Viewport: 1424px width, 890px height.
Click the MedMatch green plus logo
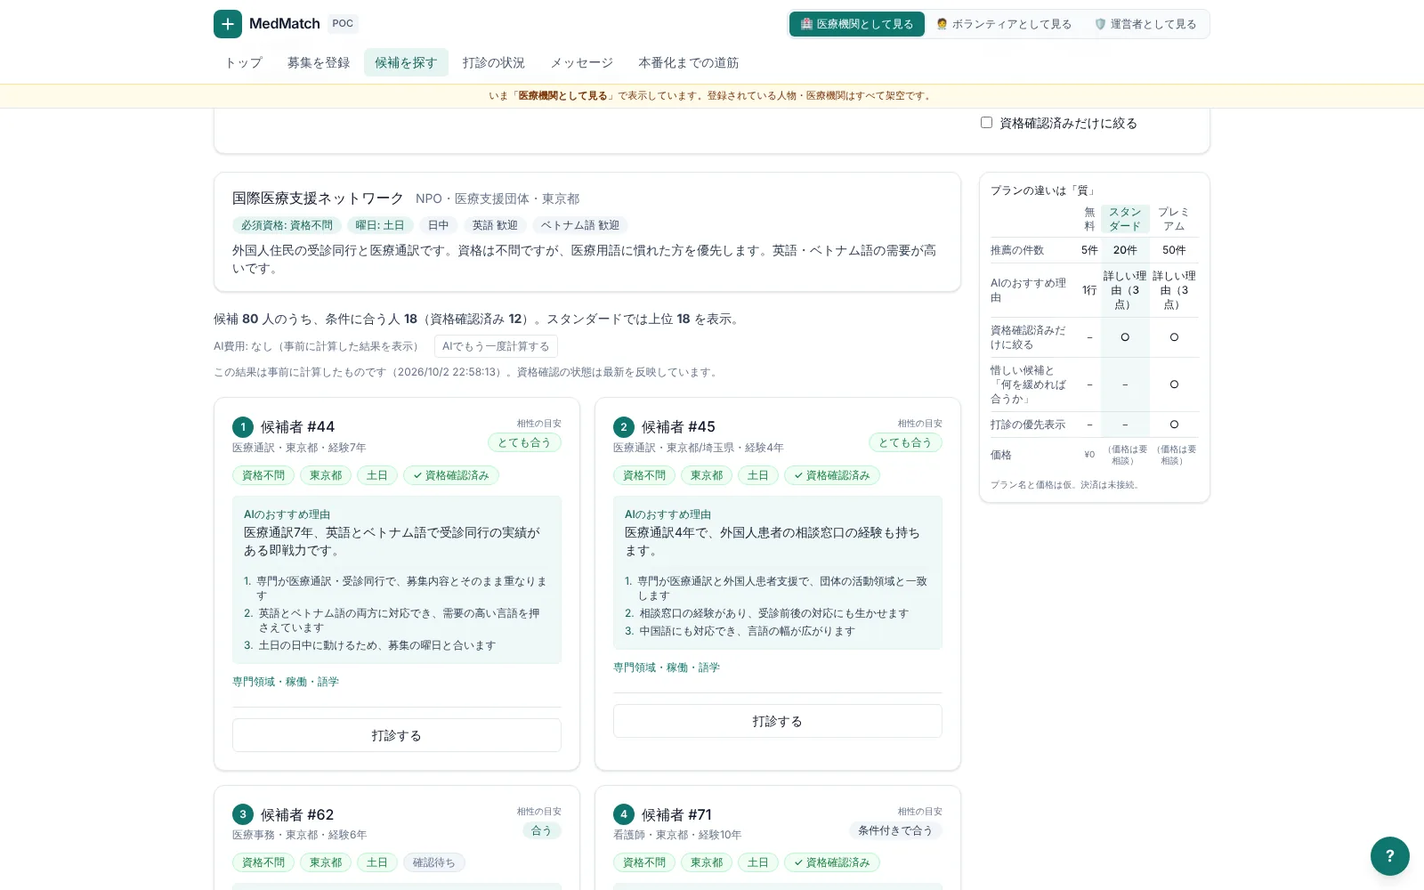[228, 24]
